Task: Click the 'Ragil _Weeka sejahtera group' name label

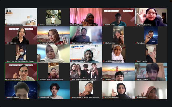Action: [82, 43]
